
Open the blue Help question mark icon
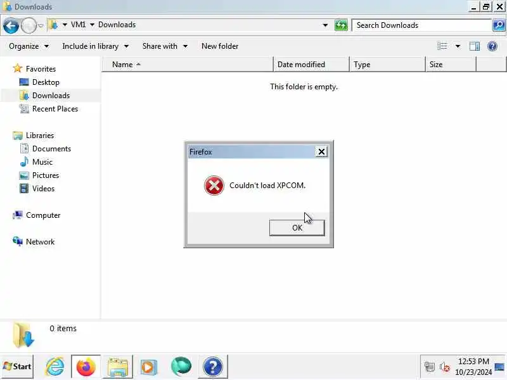492,46
